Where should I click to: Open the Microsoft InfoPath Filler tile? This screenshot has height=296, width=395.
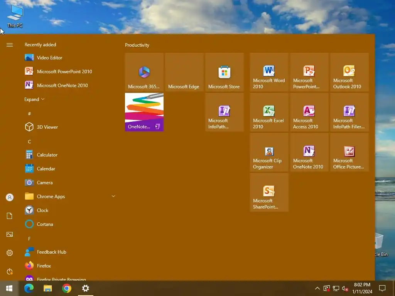349,112
